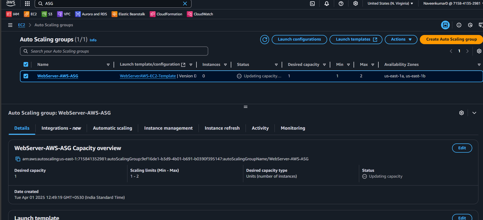Screen dimensions: 483x220
Task: Toggle the split panel view icon
Action: 445,25
